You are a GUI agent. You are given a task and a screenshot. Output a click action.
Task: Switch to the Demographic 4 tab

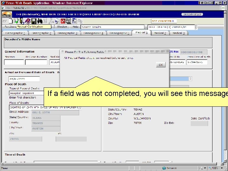point(93,33)
